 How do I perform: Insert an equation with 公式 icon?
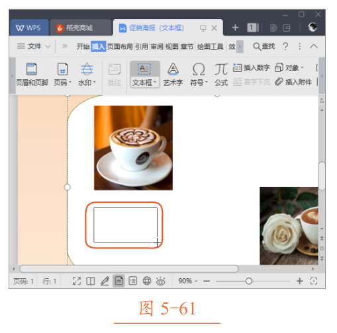(221, 69)
